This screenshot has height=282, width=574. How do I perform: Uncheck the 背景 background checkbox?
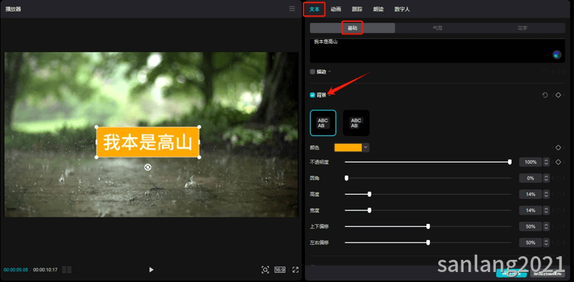(x=312, y=95)
